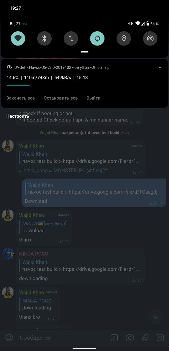Toggle the Wi-Fi quick setting
169x351 pixels.
18,38
